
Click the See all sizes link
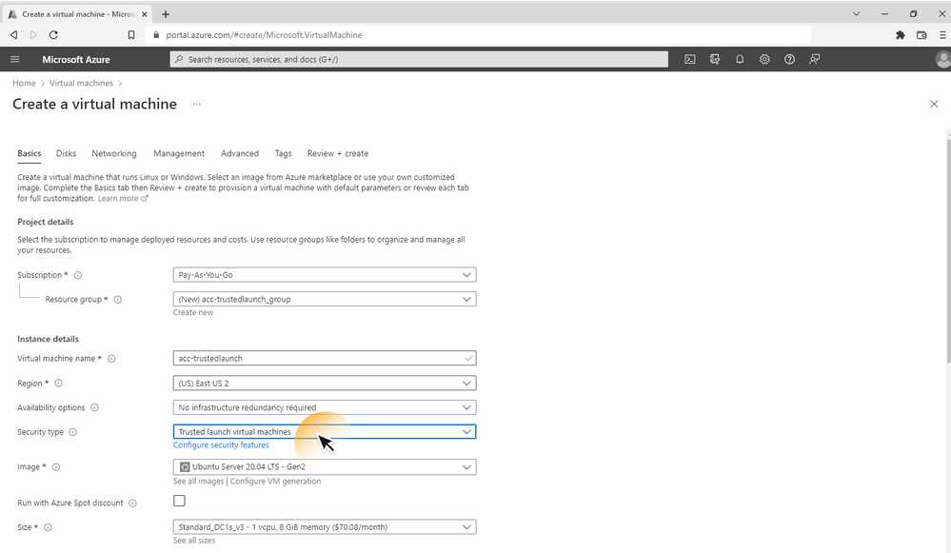[194, 541]
